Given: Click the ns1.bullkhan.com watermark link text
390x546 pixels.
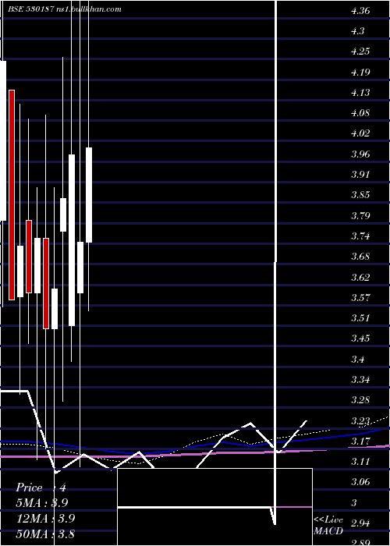Looking at the screenshot, I should pyautogui.click(x=88, y=9).
